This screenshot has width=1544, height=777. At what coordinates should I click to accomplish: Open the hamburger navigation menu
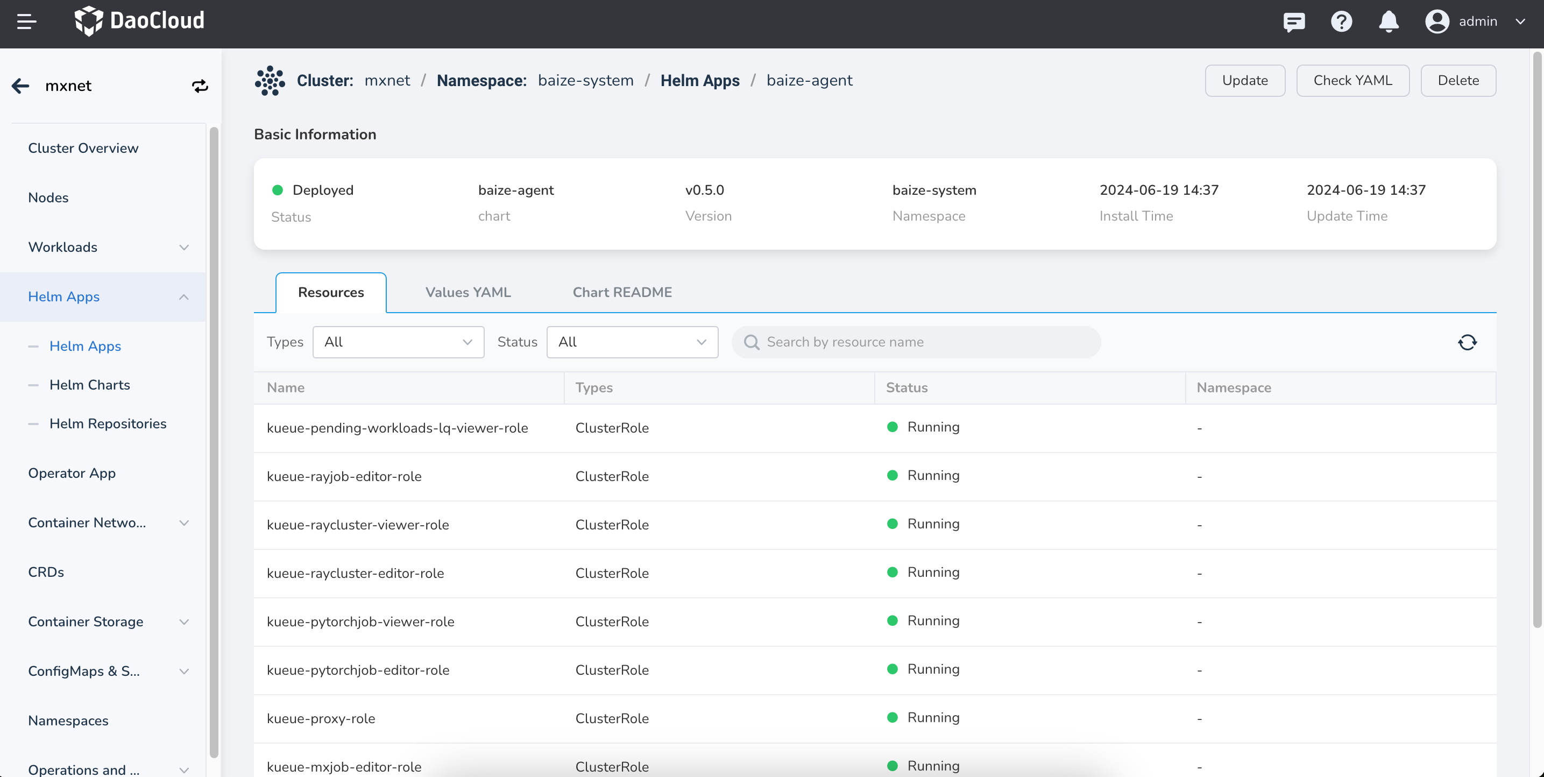(x=26, y=22)
